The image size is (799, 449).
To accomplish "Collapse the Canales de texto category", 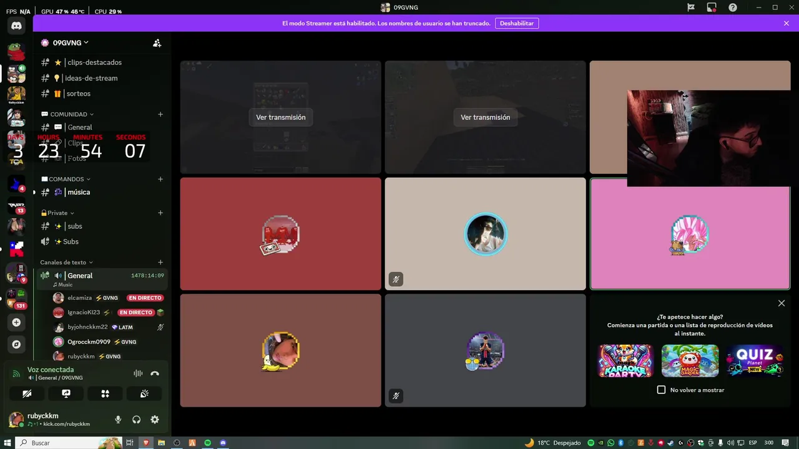I will click(x=66, y=263).
